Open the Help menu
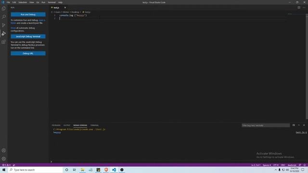This screenshot has height=173, width=308. 60,2
